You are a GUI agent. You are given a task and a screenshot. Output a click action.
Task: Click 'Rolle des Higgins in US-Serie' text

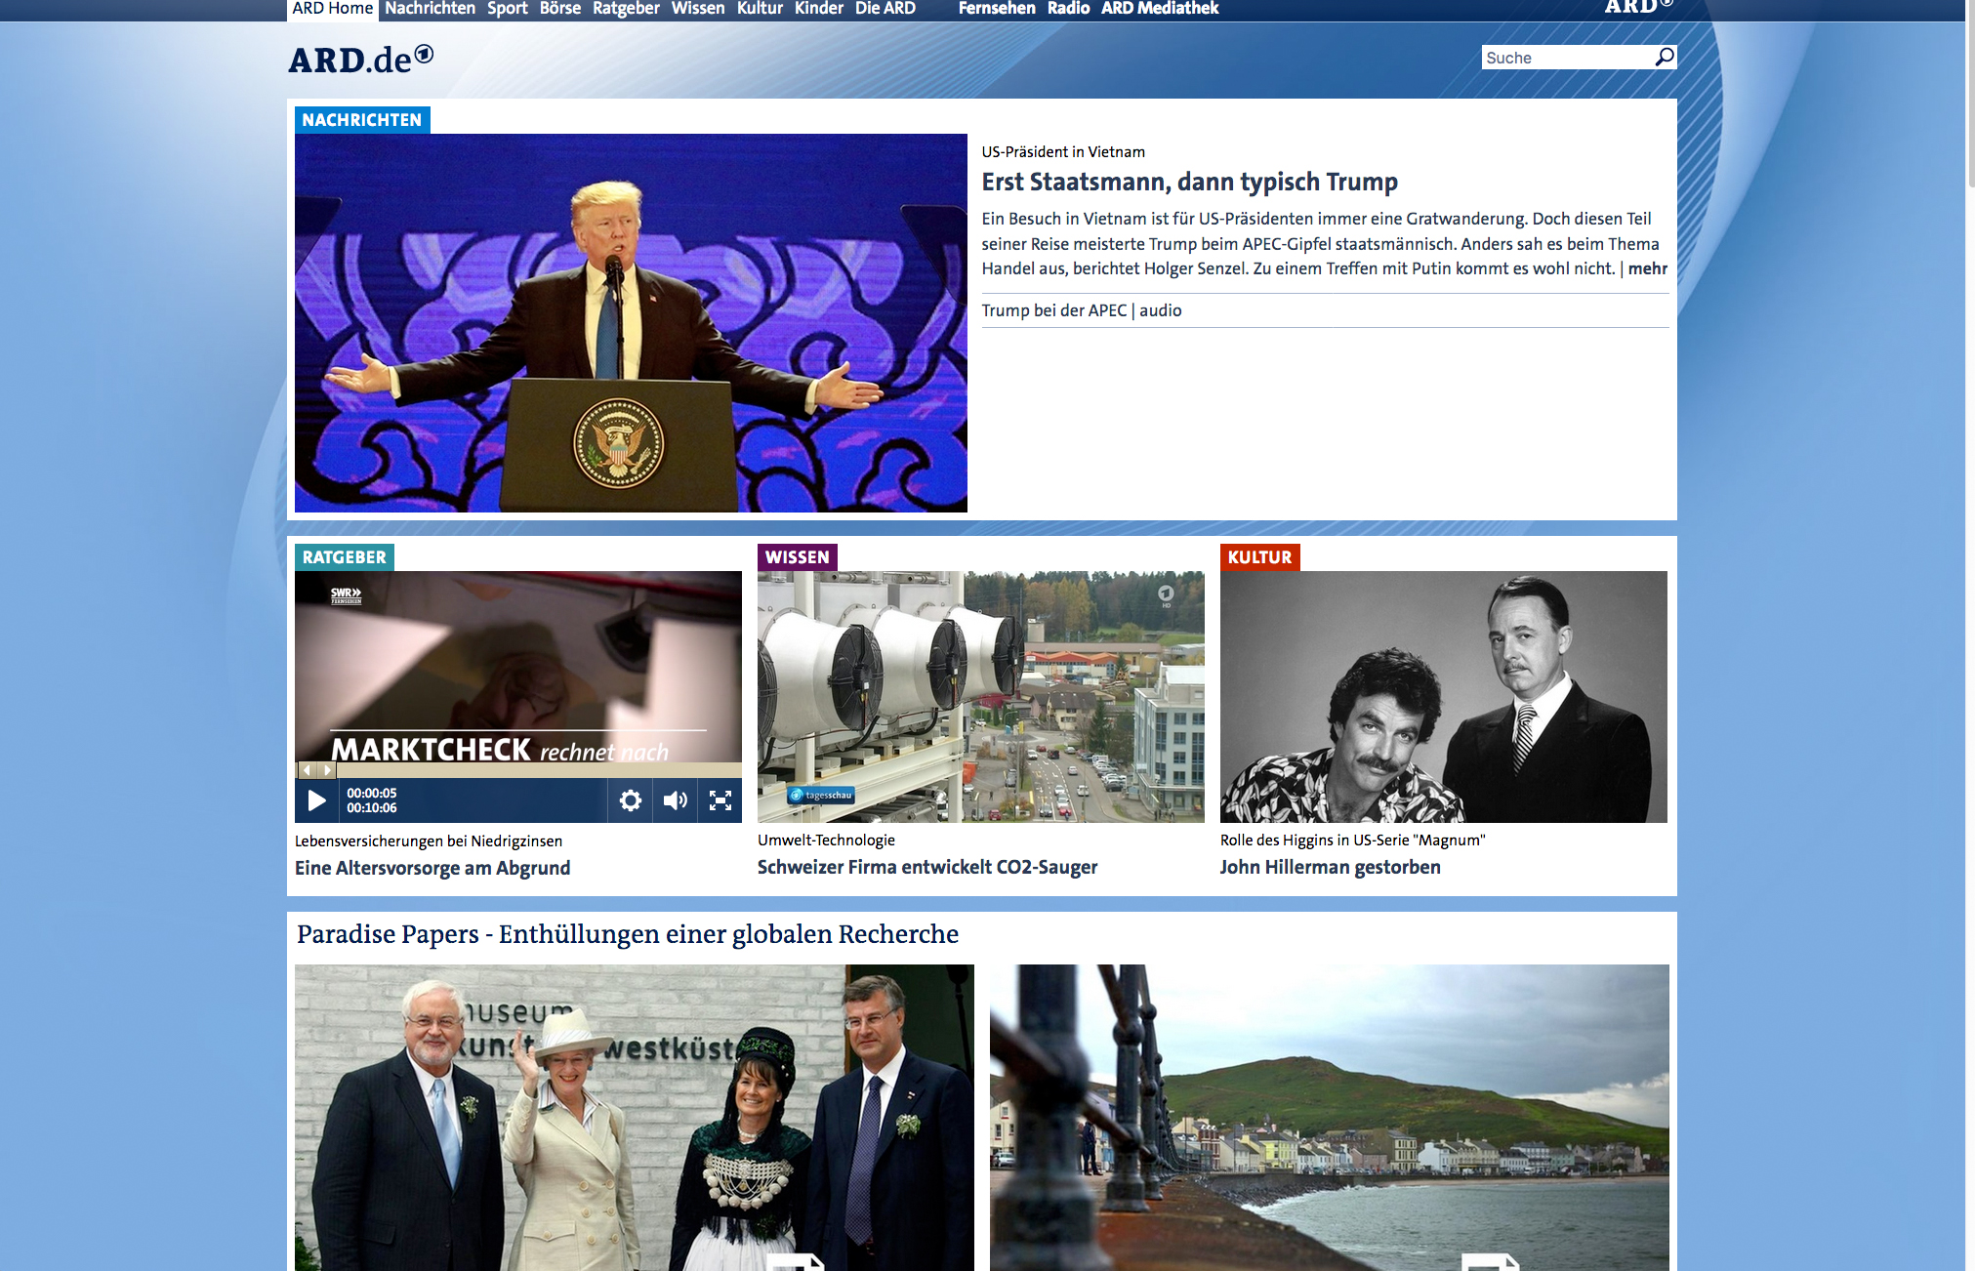tap(1352, 840)
